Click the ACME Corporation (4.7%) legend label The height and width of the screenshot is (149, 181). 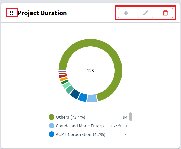pos(81,134)
